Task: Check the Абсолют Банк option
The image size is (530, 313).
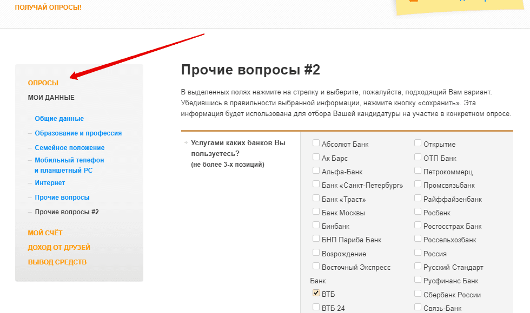Action: pyautogui.click(x=316, y=143)
